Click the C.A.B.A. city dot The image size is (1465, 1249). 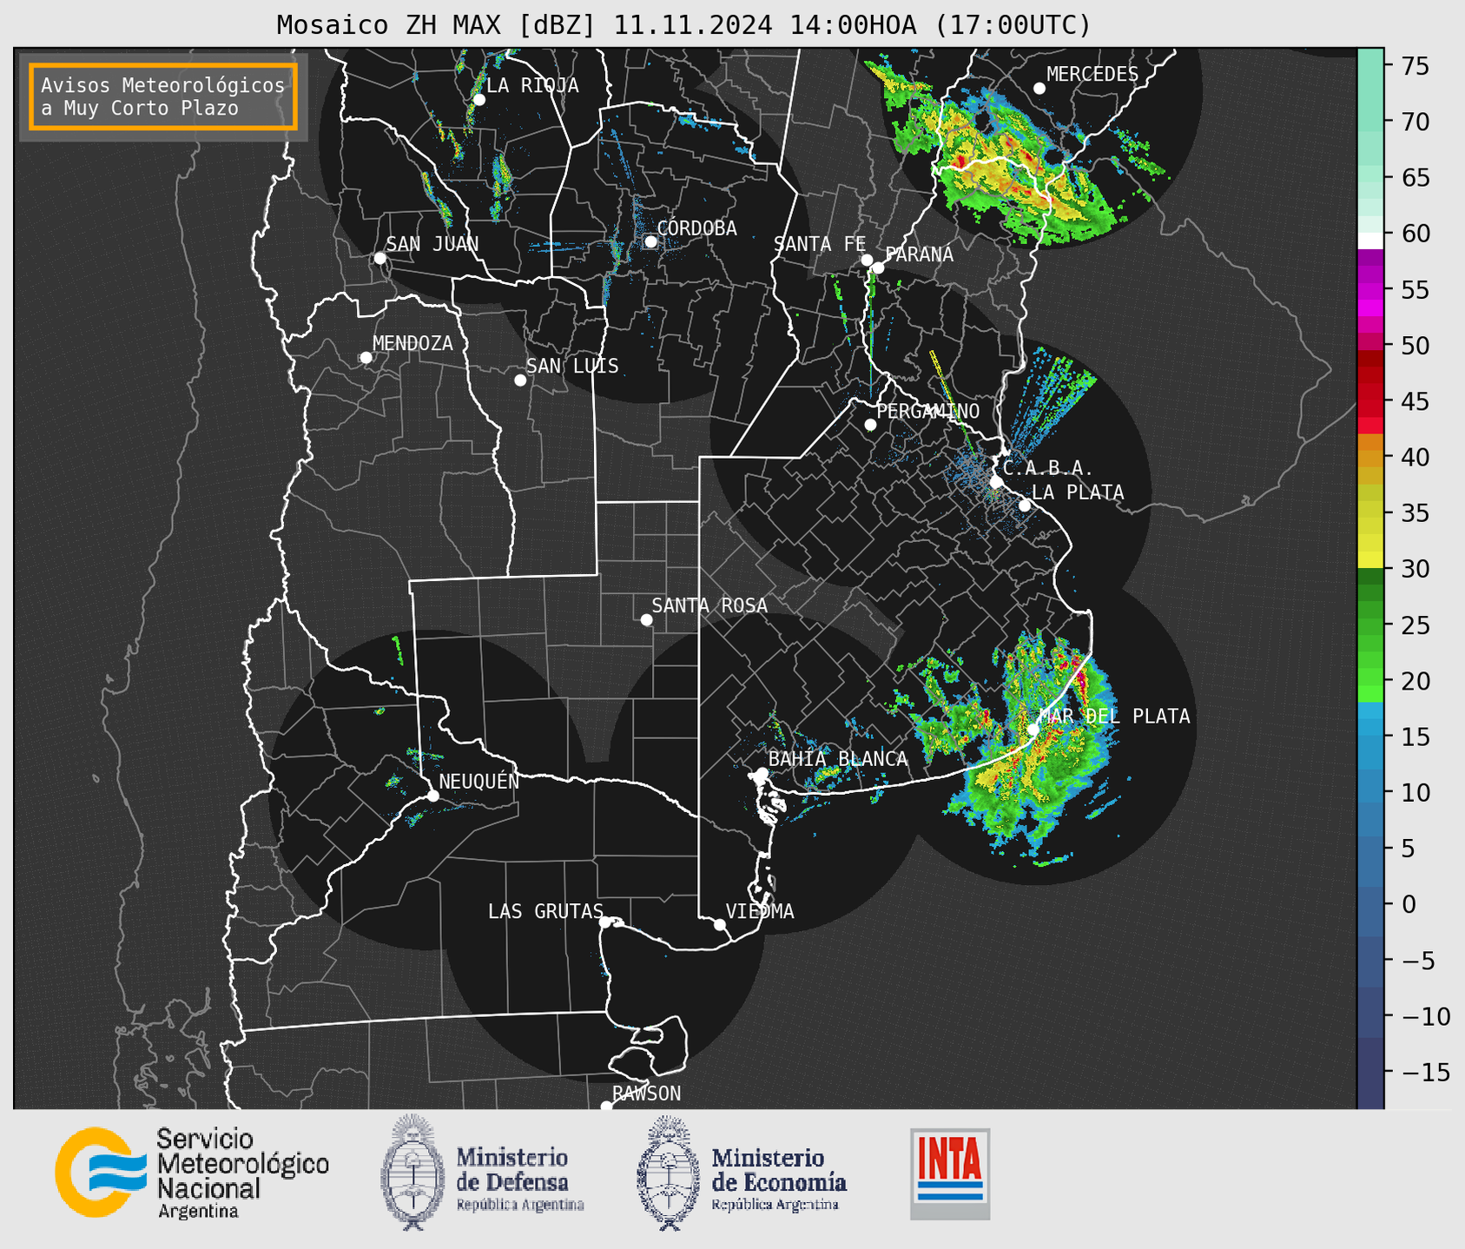pyautogui.click(x=996, y=482)
